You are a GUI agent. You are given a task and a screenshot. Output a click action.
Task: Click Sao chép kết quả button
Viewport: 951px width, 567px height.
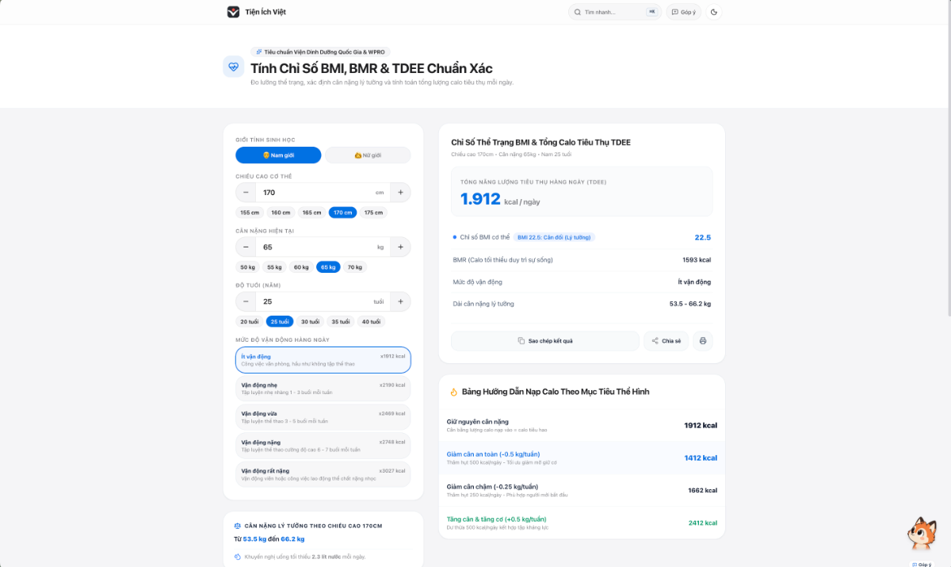[545, 341]
